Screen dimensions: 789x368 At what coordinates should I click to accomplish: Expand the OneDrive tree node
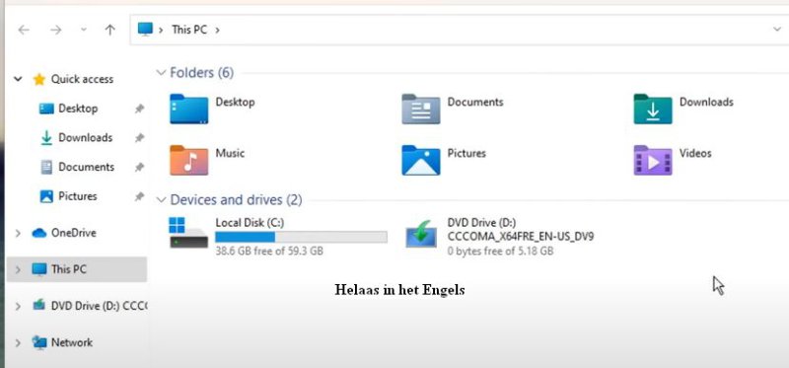click(x=18, y=233)
